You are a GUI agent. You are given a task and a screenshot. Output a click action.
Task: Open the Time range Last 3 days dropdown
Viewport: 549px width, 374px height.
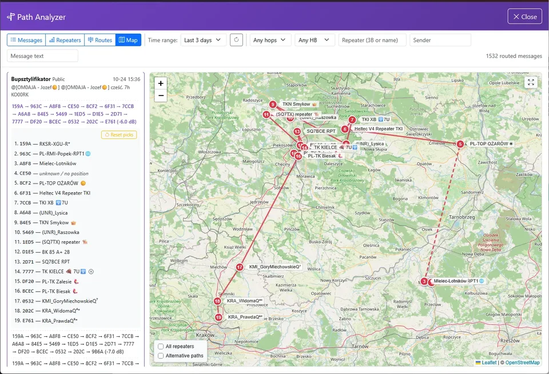(204, 40)
